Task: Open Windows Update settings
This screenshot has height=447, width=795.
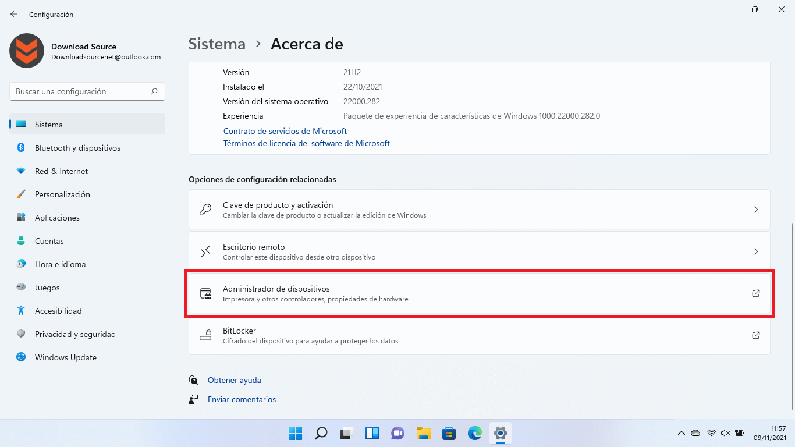Action: point(87,357)
